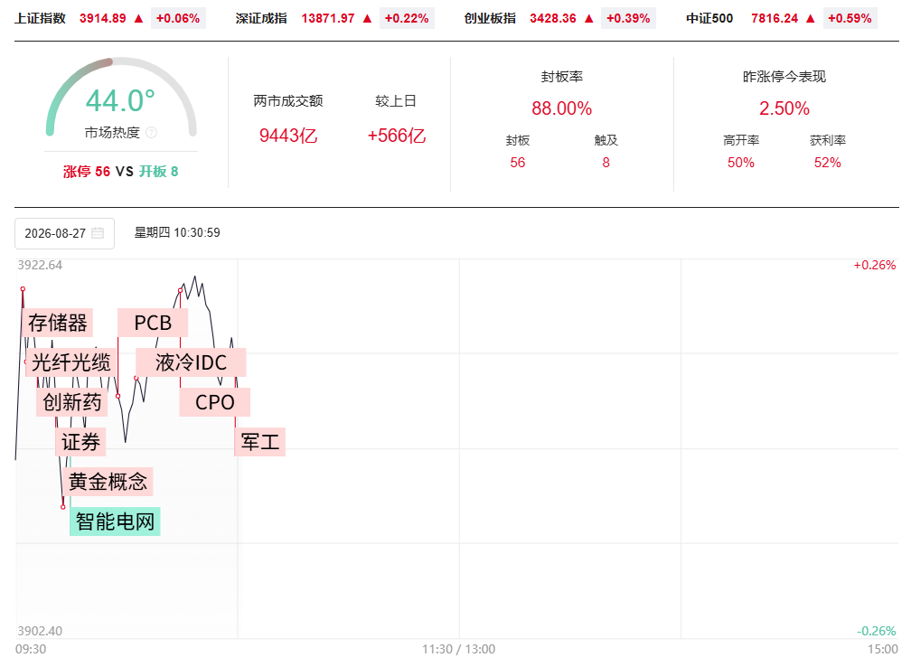
Task: Click the Shenzhen index up arrow
Action: 367,19
